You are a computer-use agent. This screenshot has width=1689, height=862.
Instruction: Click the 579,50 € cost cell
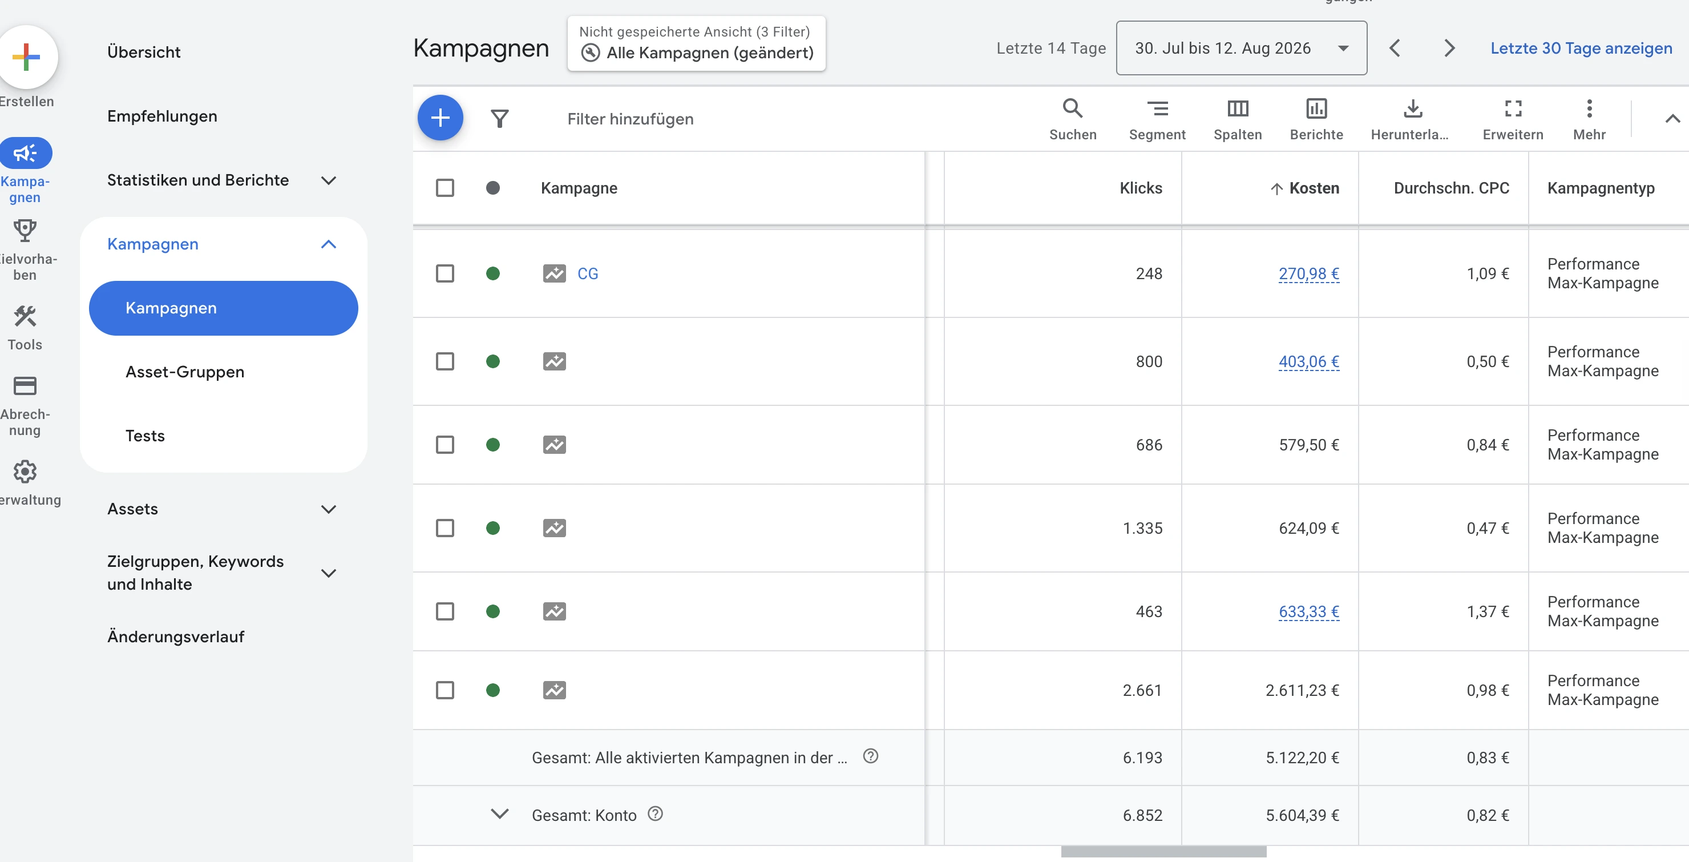pos(1309,445)
